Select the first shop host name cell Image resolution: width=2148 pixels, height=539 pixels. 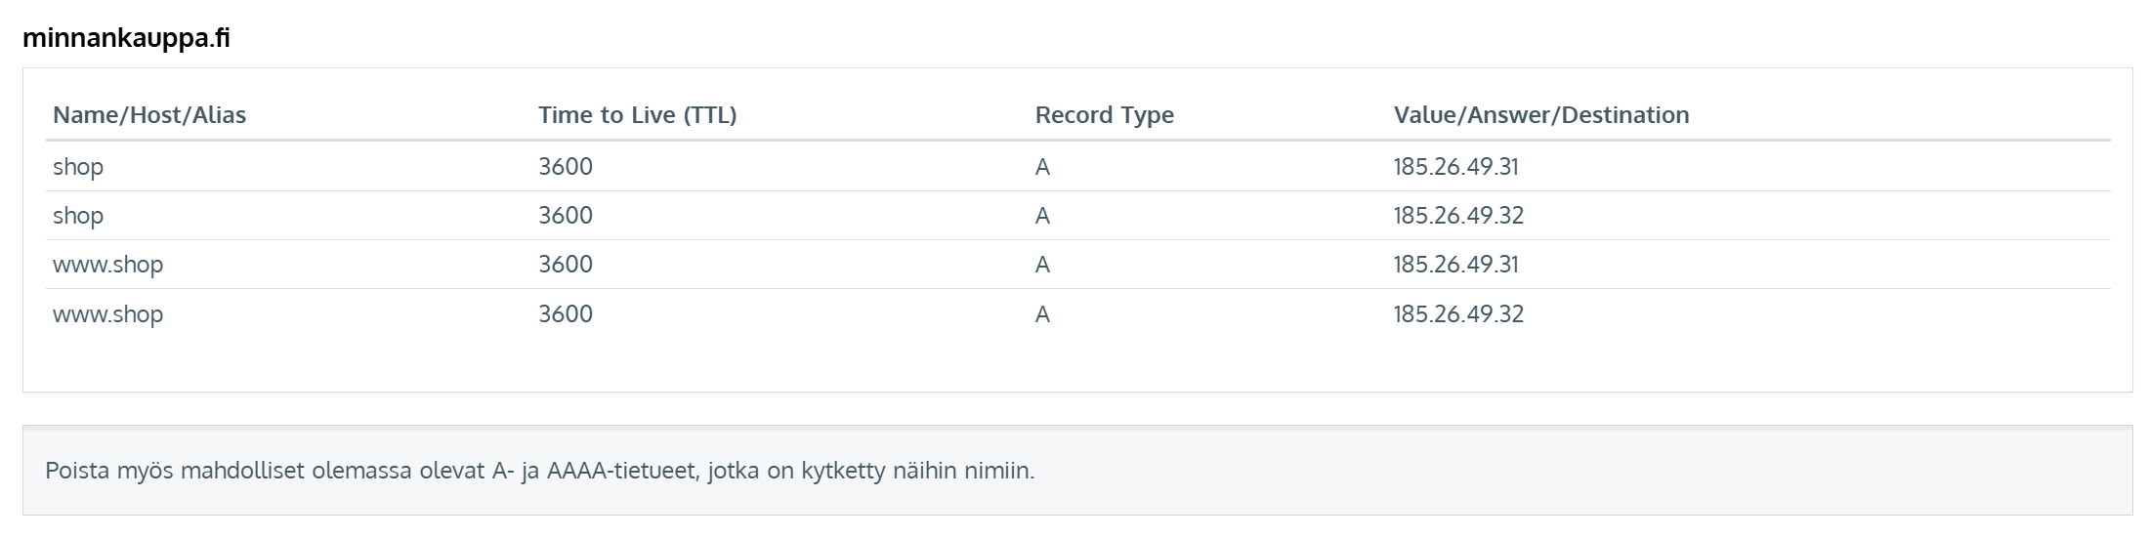pos(78,167)
